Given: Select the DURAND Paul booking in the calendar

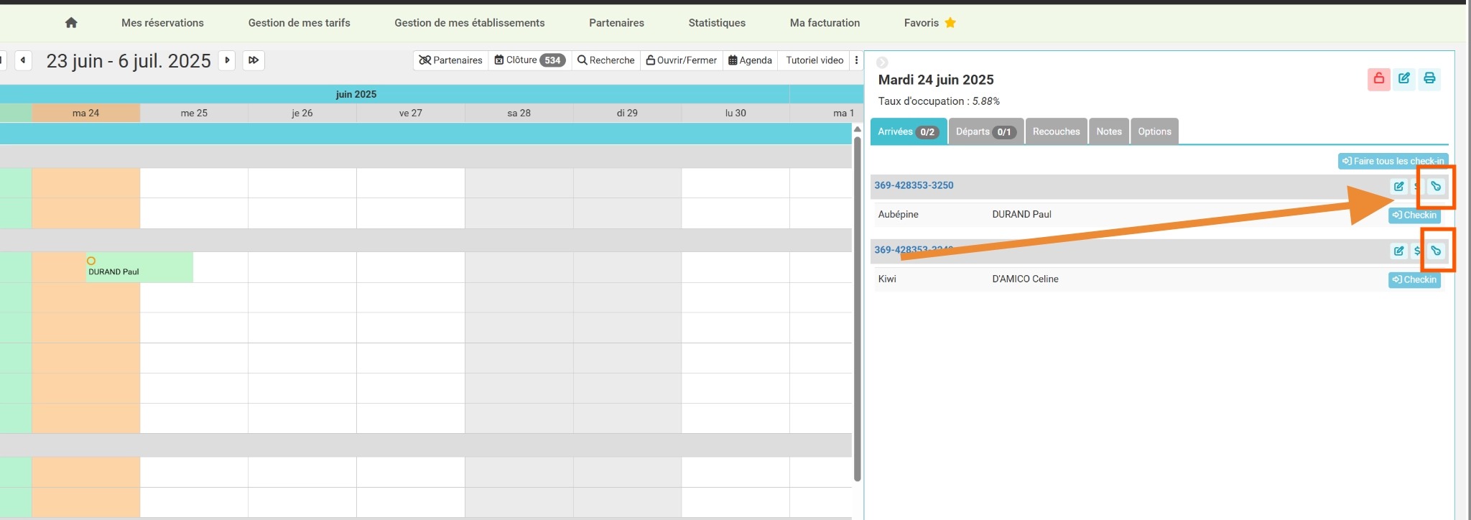Looking at the screenshot, I should pos(139,267).
